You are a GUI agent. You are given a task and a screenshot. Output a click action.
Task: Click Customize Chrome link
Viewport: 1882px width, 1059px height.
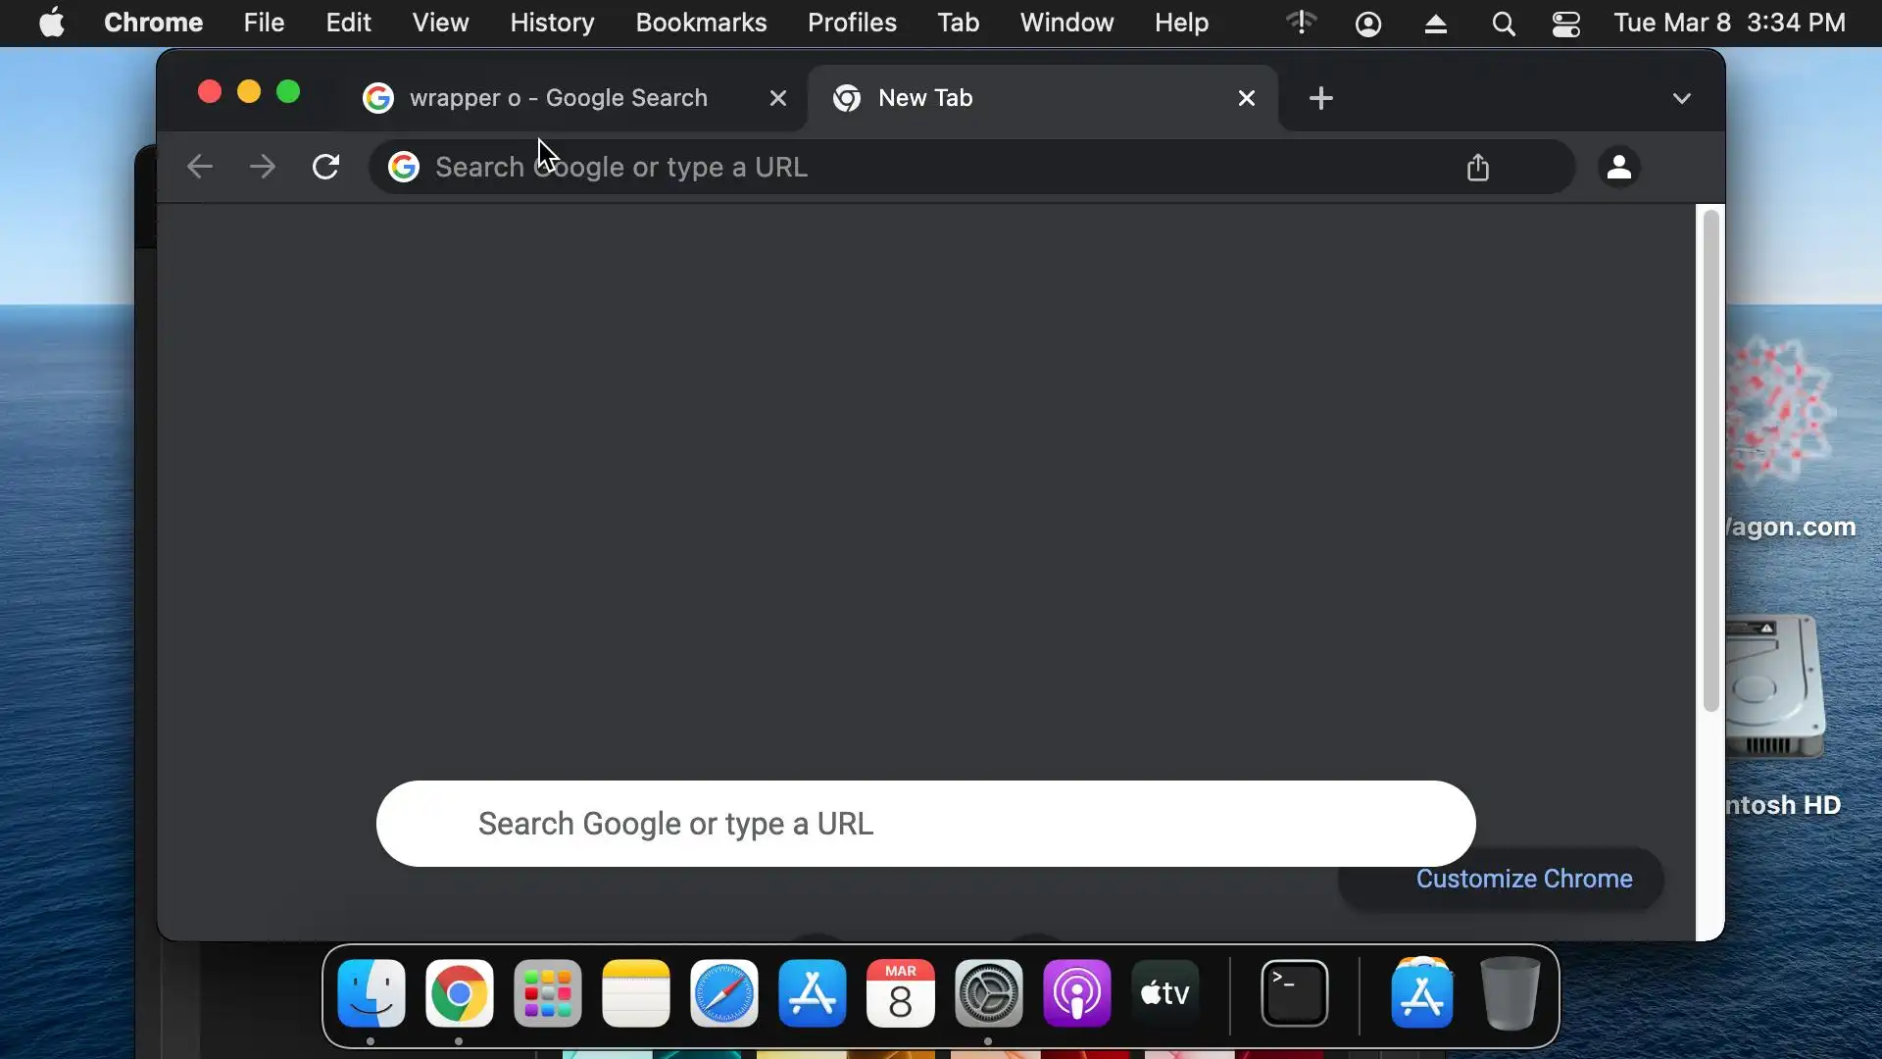click(1523, 879)
